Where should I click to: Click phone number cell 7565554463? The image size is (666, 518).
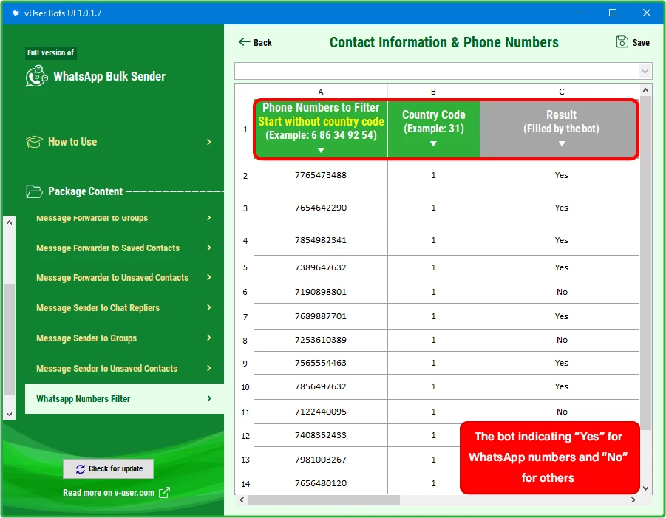[x=321, y=363]
